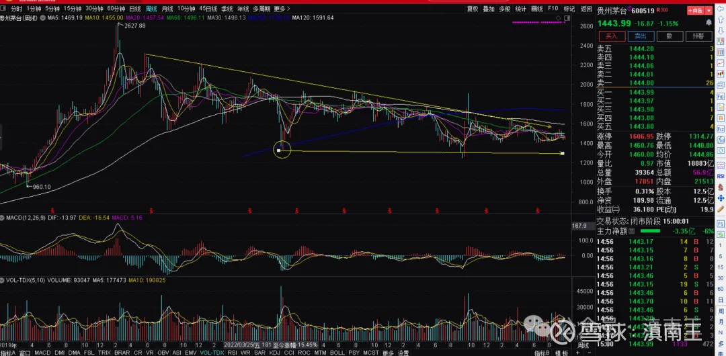The height and width of the screenshot is (356, 726).
Task: Select the MCST indicator tab
Action: click(371, 353)
